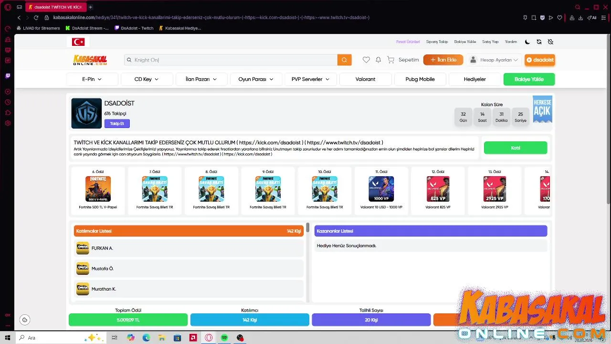The image size is (611, 344).
Task: Open notifications bell icon
Action: click(x=378, y=60)
